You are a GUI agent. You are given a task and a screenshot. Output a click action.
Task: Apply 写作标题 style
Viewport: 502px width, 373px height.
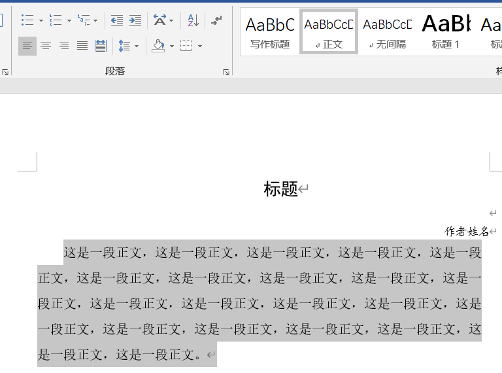click(x=270, y=32)
